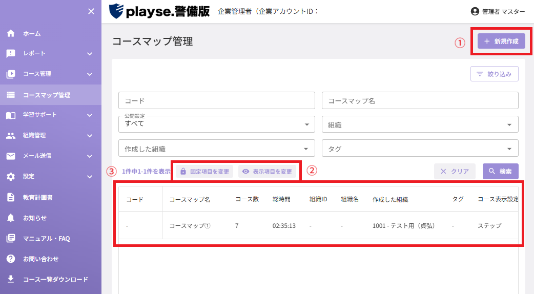Click the 教育計画書 document icon
Image resolution: width=534 pixels, height=294 pixels.
coord(11,197)
